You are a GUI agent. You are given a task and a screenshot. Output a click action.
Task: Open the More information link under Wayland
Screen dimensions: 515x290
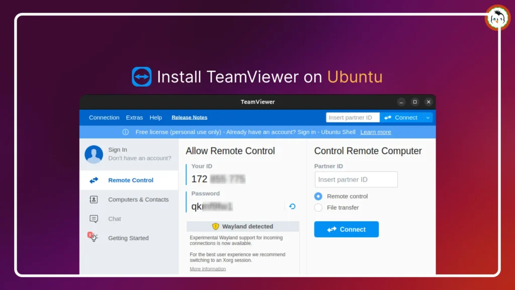click(208, 269)
